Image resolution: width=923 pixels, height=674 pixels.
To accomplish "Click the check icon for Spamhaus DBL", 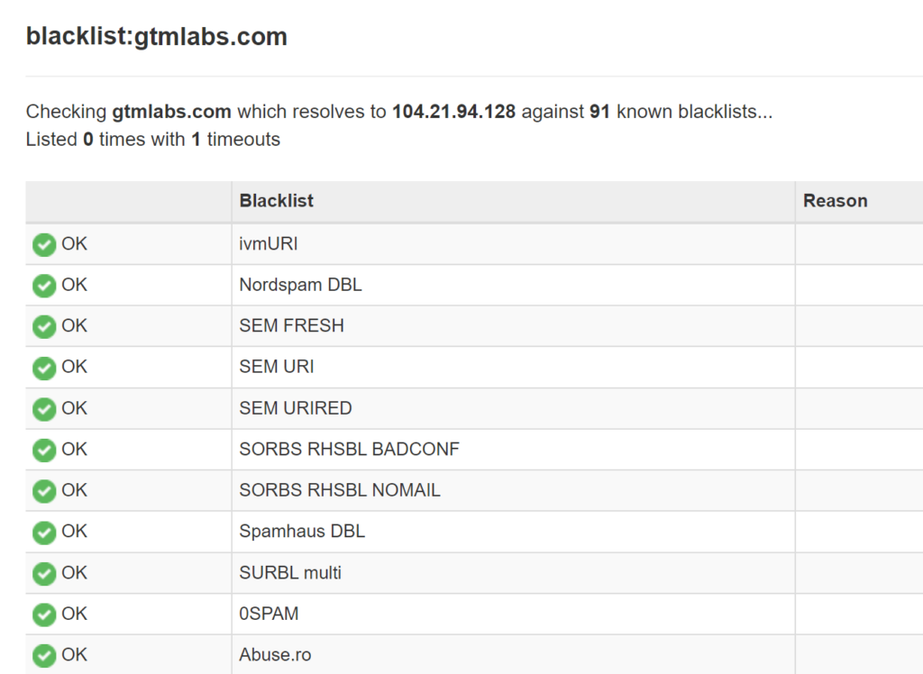I will (x=43, y=532).
